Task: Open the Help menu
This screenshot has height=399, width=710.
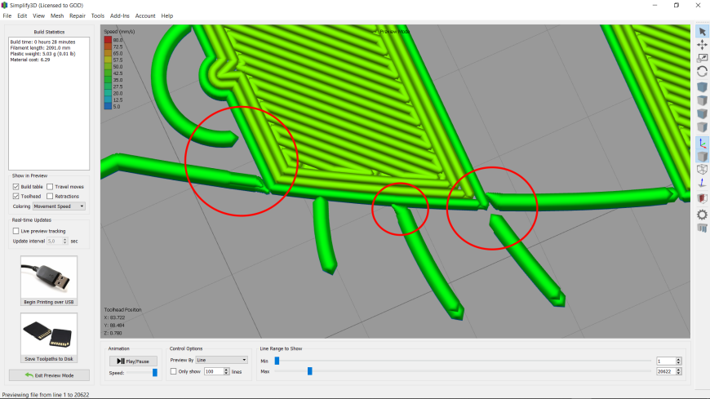Action: point(167,16)
